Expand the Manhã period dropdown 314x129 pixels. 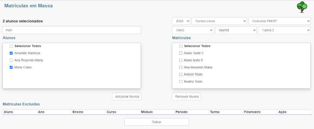pyautogui.click(x=236, y=30)
